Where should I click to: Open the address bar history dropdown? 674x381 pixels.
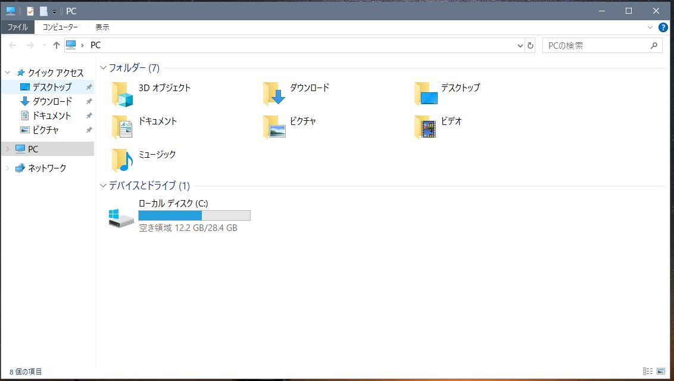pyautogui.click(x=519, y=45)
